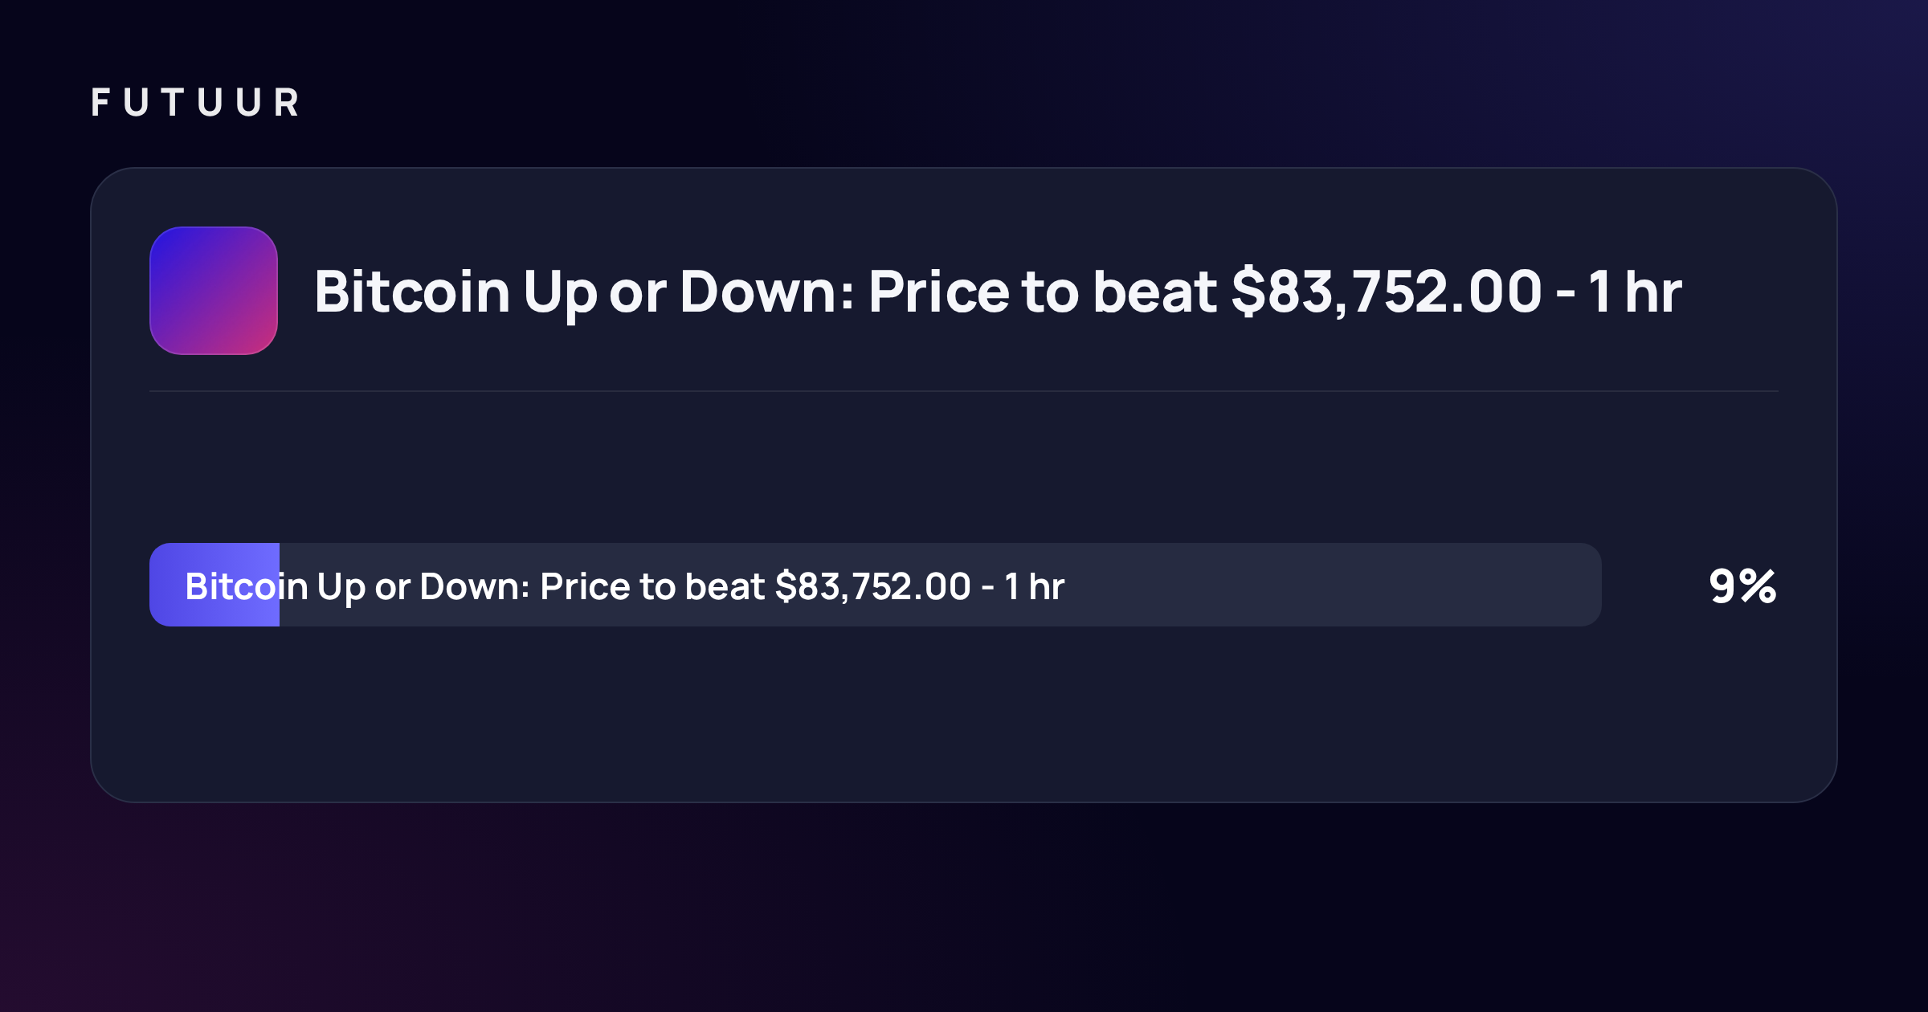Click the unfilled dark portion of the outcome bar
This screenshot has height=1012, width=1928.
point(941,585)
